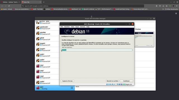
Task: Reload the browser page
Action: tap(9, 6)
